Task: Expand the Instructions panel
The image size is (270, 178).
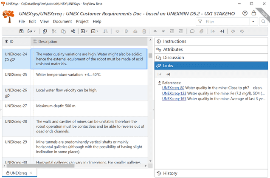Action: point(211,41)
